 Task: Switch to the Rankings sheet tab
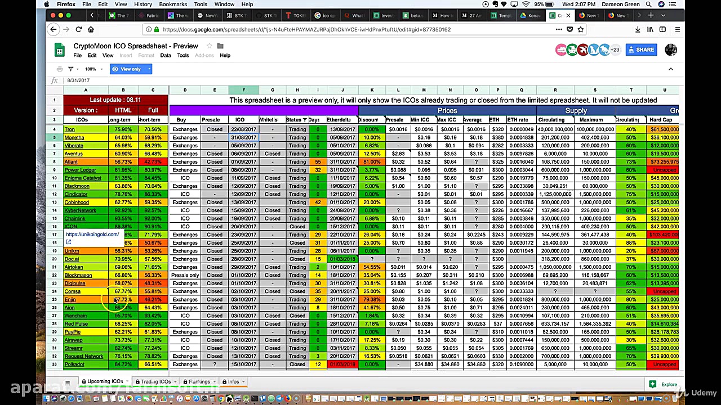[x=199, y=381]
